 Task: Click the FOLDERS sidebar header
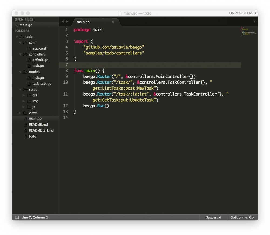22,31
